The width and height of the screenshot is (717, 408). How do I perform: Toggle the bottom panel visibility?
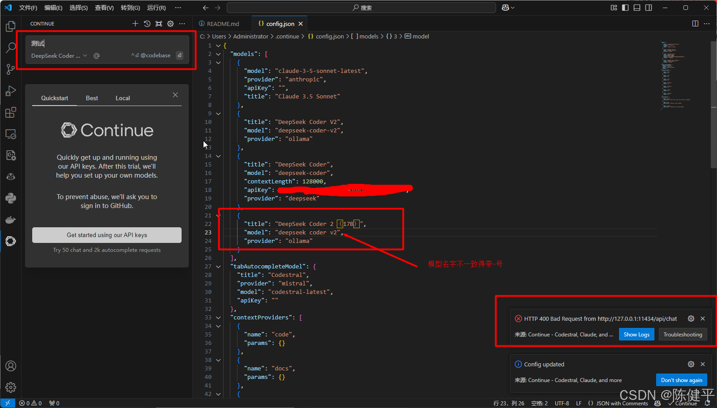(637, 8)
